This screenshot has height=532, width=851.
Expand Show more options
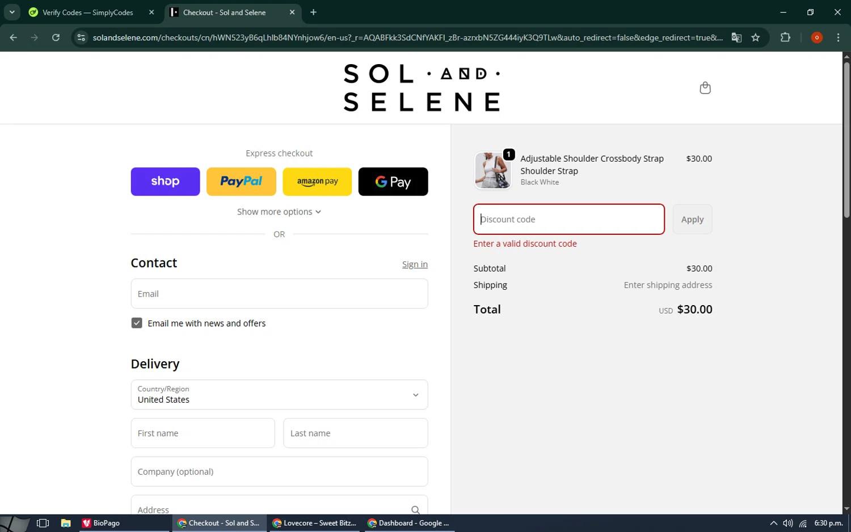279,212
